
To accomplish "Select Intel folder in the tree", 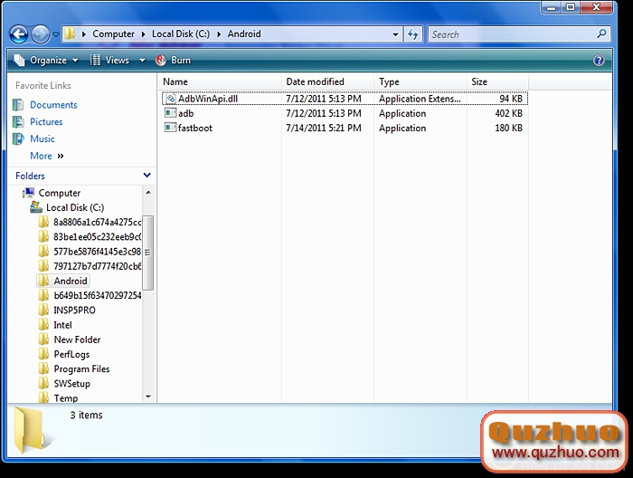I will click(62, 325).
